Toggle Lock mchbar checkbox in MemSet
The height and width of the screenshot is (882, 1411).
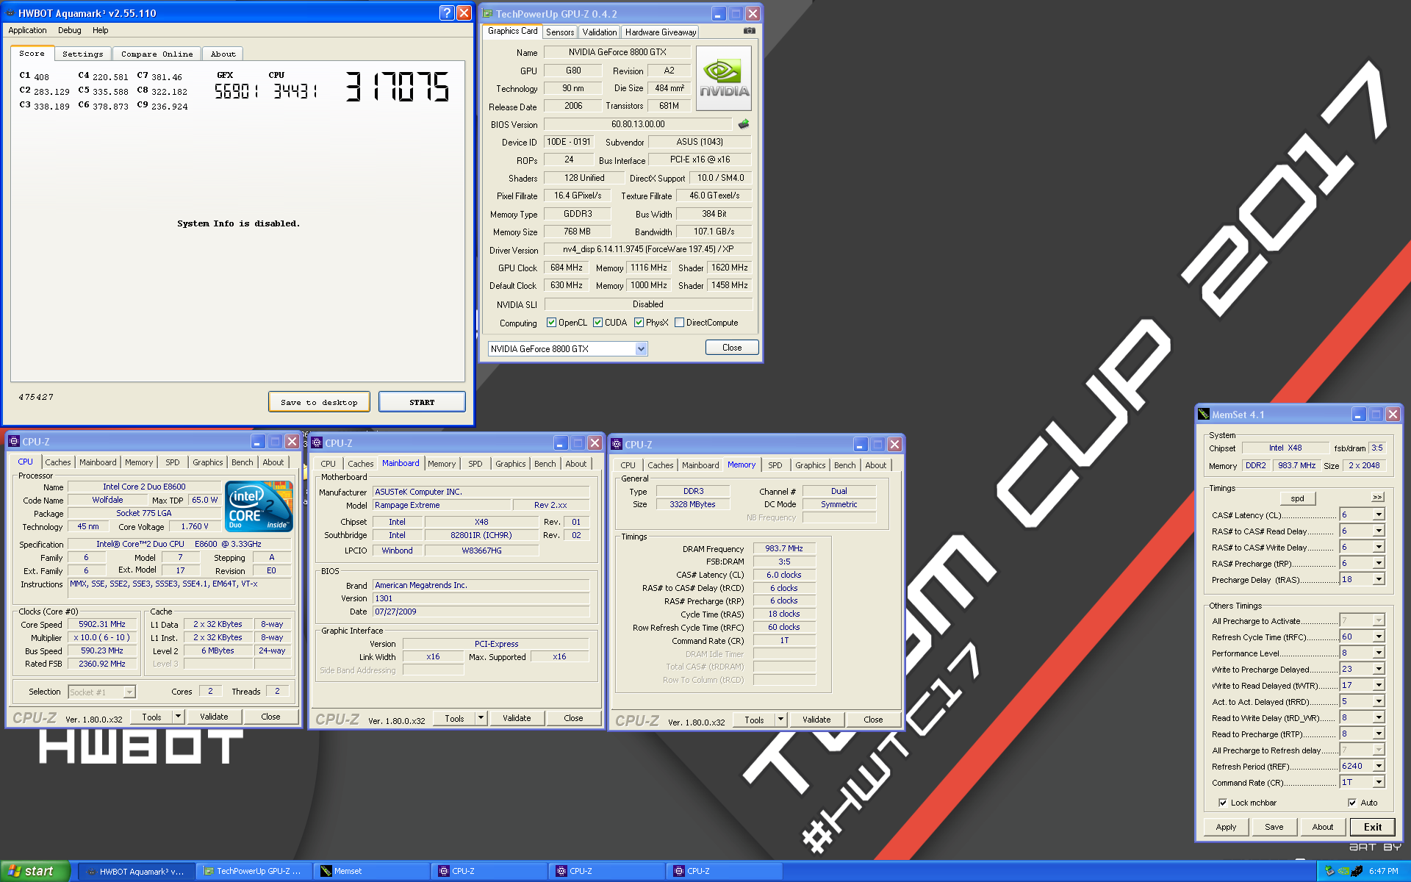pyautogui.click(x=1223, y=803)
